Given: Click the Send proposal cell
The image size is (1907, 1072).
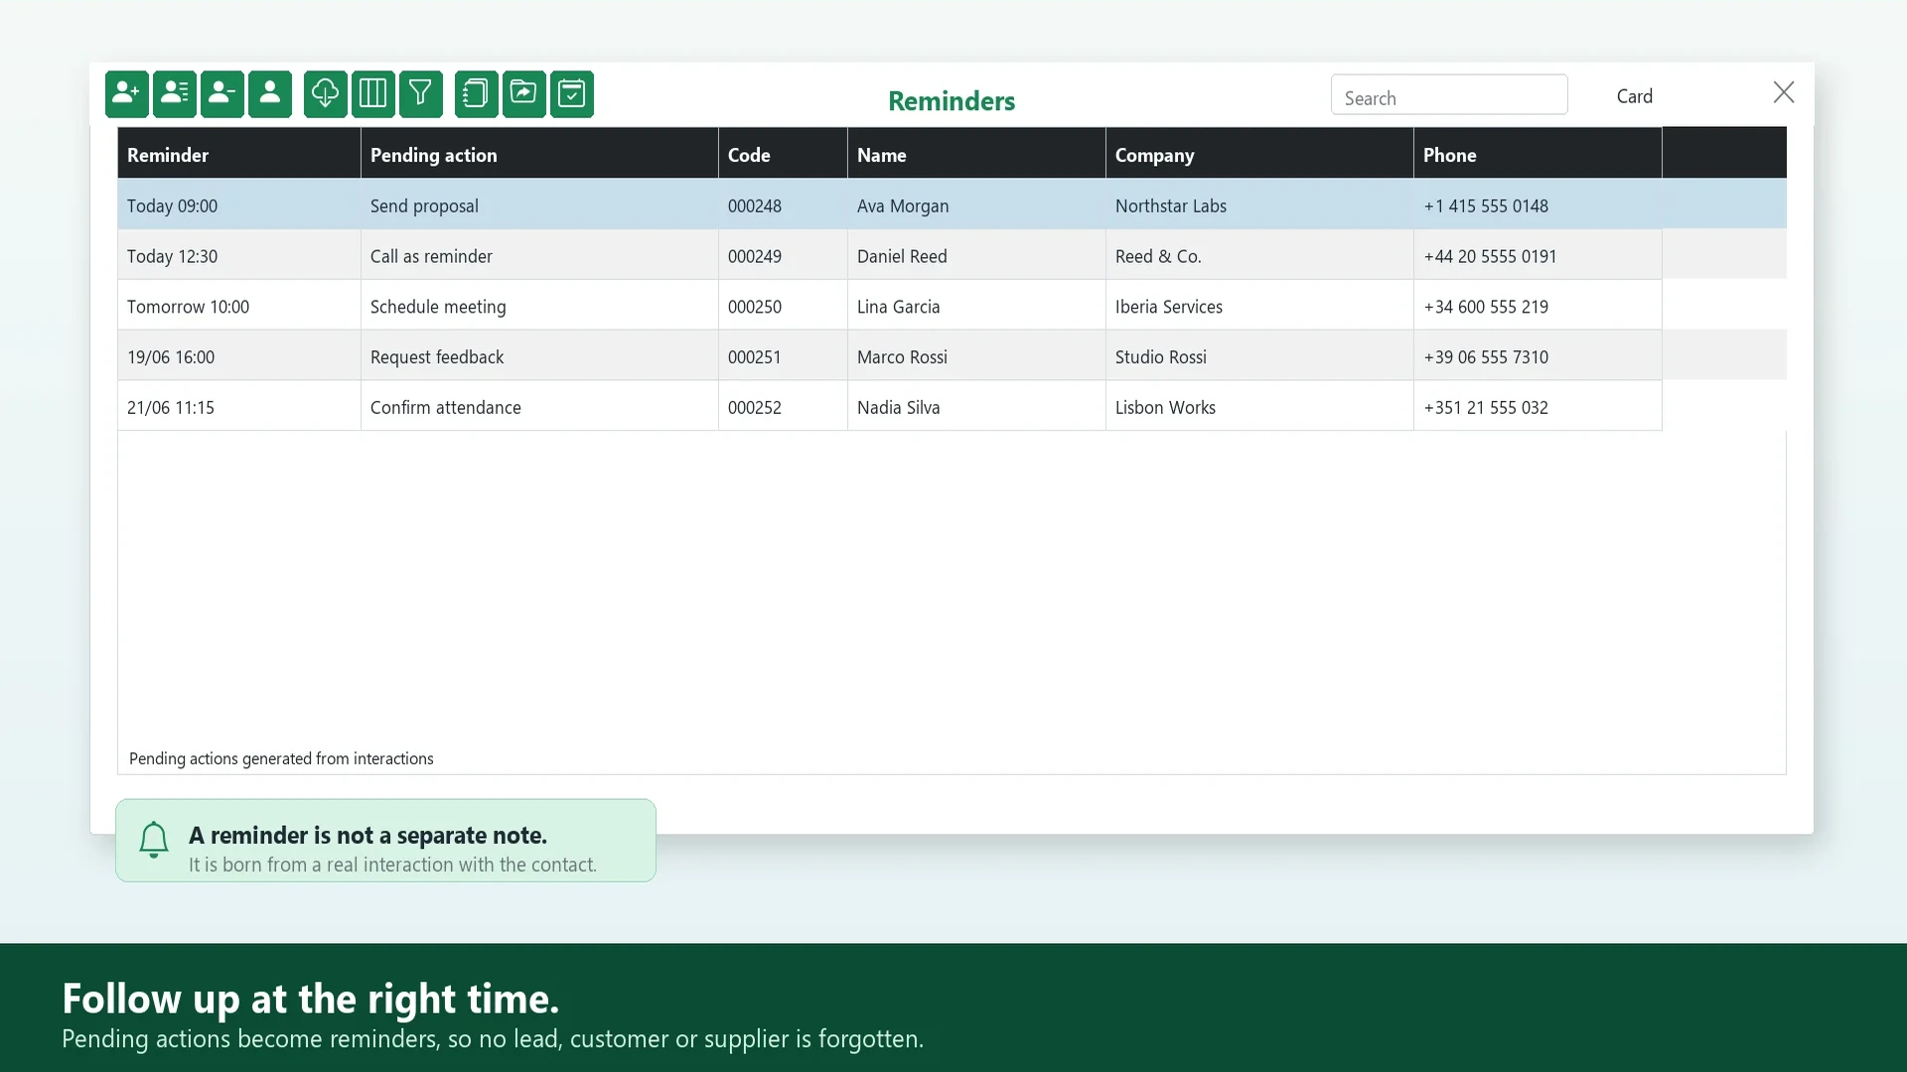Looking at the screenshot, I should 539,205.
